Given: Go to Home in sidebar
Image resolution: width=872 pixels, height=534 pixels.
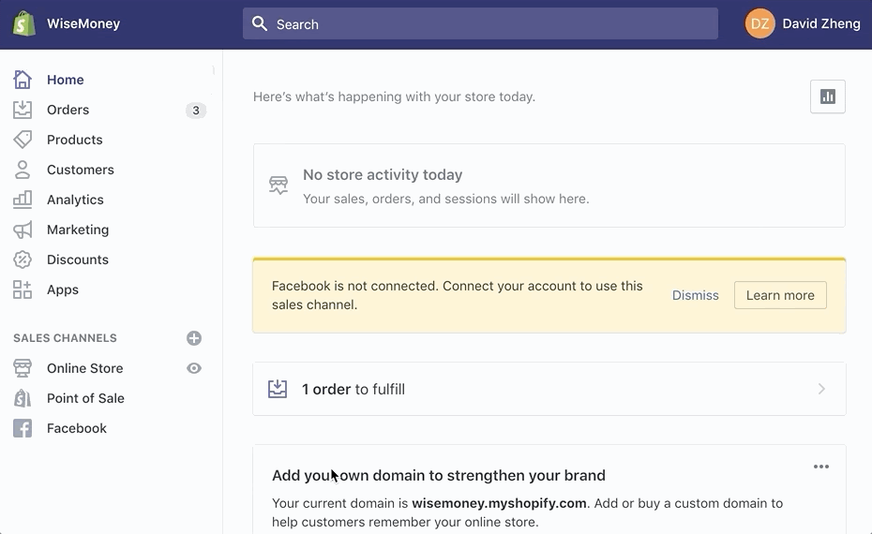Looking at the screenshot, I should [x=65, y=80].
